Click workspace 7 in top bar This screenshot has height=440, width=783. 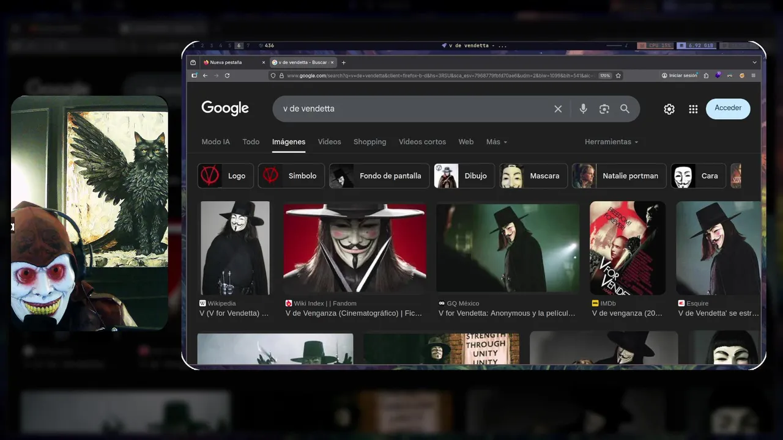click(x=248, y=46)
